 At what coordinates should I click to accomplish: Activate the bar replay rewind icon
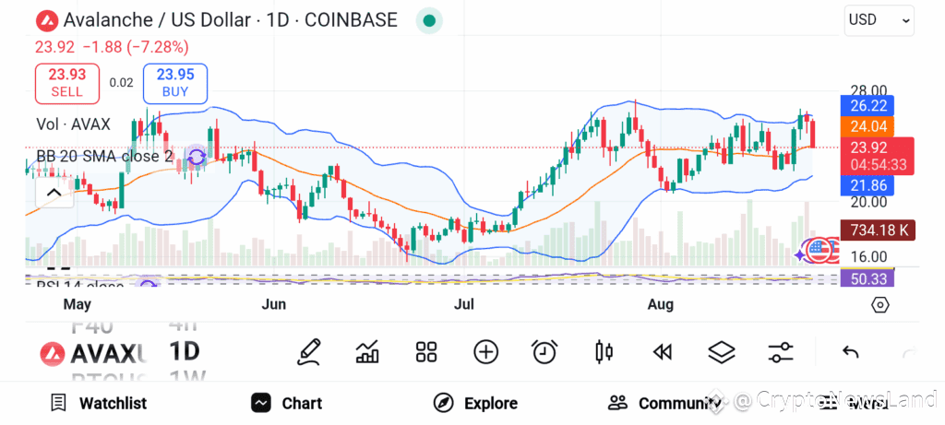pyautogui.click(x=663, y=352)
